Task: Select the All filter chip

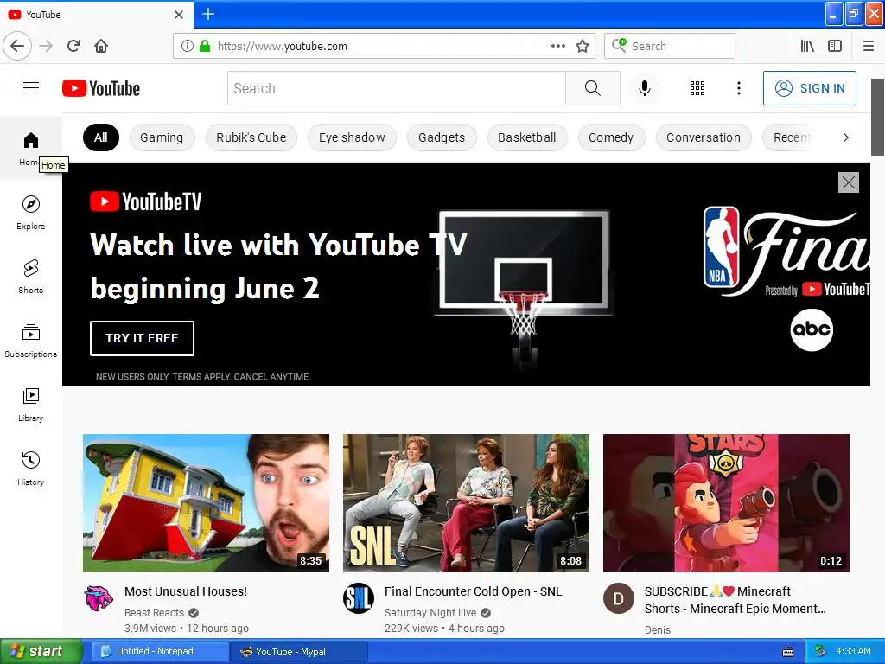Action: [x=101, y=137]
